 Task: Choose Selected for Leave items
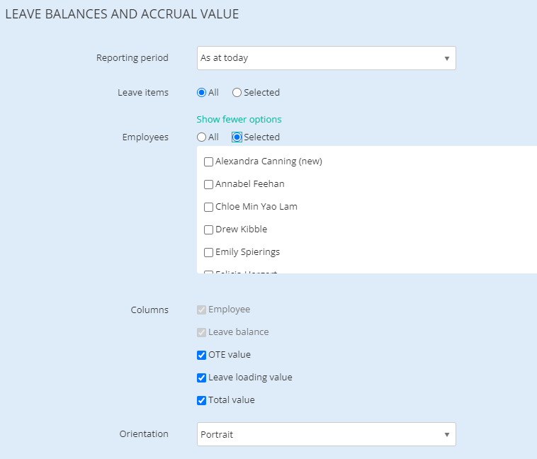coord(237,92)
